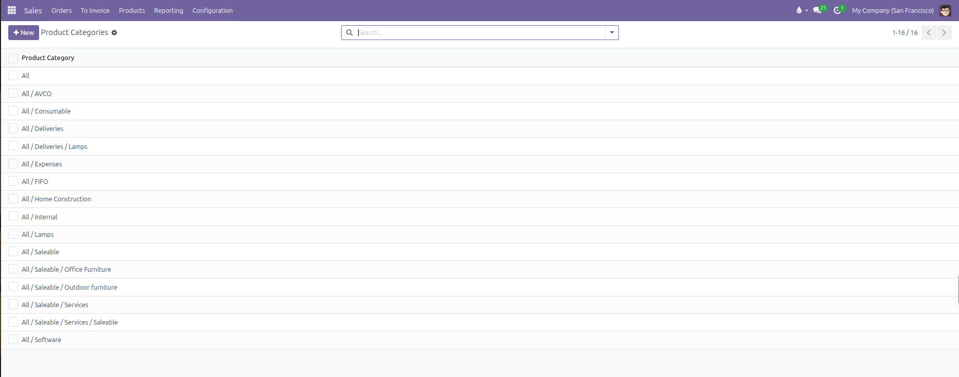Open All / Saleable / Outdoor furniture
Viewport: 959px width, 377px height.
480,287
